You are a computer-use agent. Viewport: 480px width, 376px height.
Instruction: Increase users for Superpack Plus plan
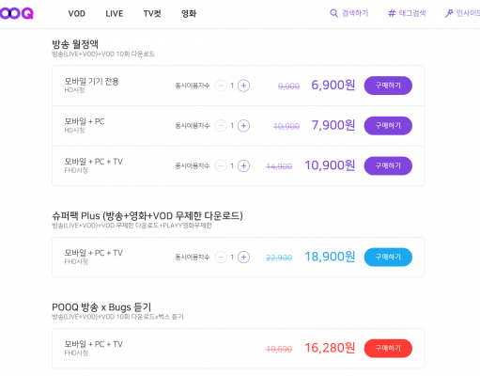coord(243,258)
